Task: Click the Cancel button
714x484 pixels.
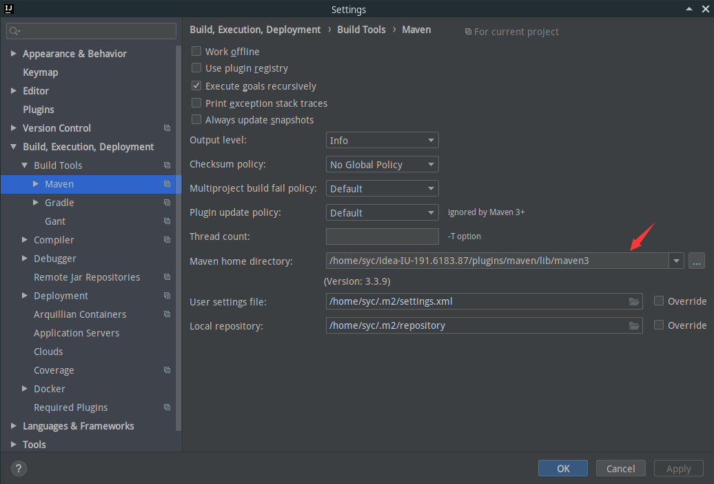Action: [621, 469]
